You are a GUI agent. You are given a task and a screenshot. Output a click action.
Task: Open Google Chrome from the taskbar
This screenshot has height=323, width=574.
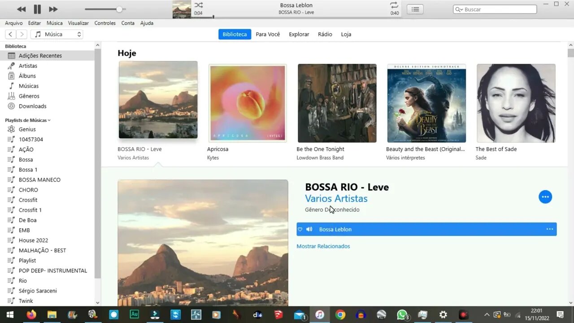(x=340, y=315)
